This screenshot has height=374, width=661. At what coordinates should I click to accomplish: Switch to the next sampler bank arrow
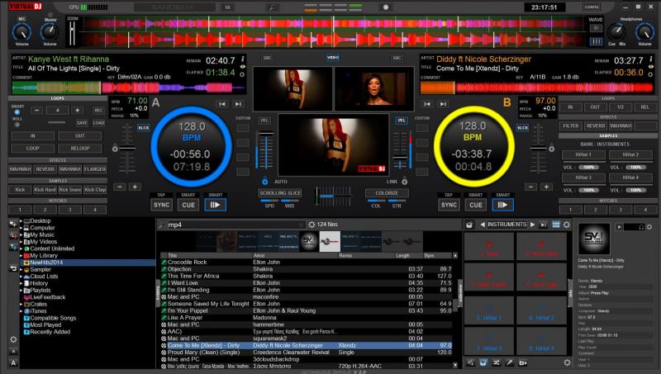532,225
